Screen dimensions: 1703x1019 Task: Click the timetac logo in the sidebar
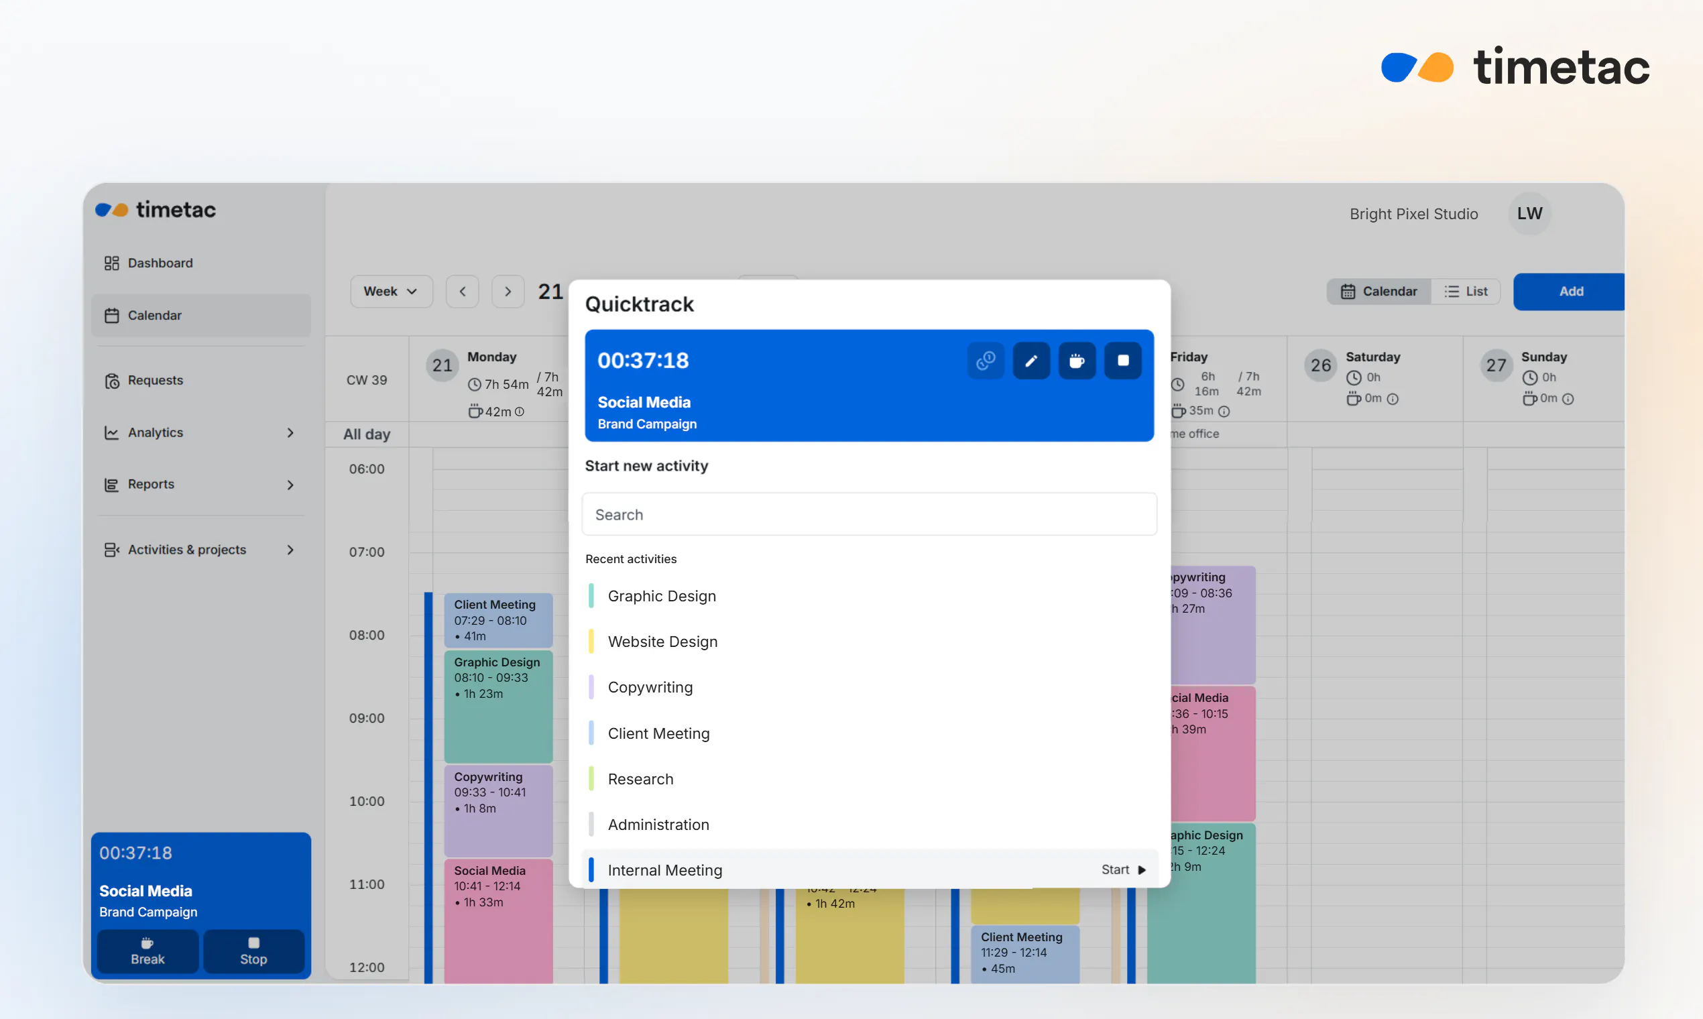(x=156, y=209)
